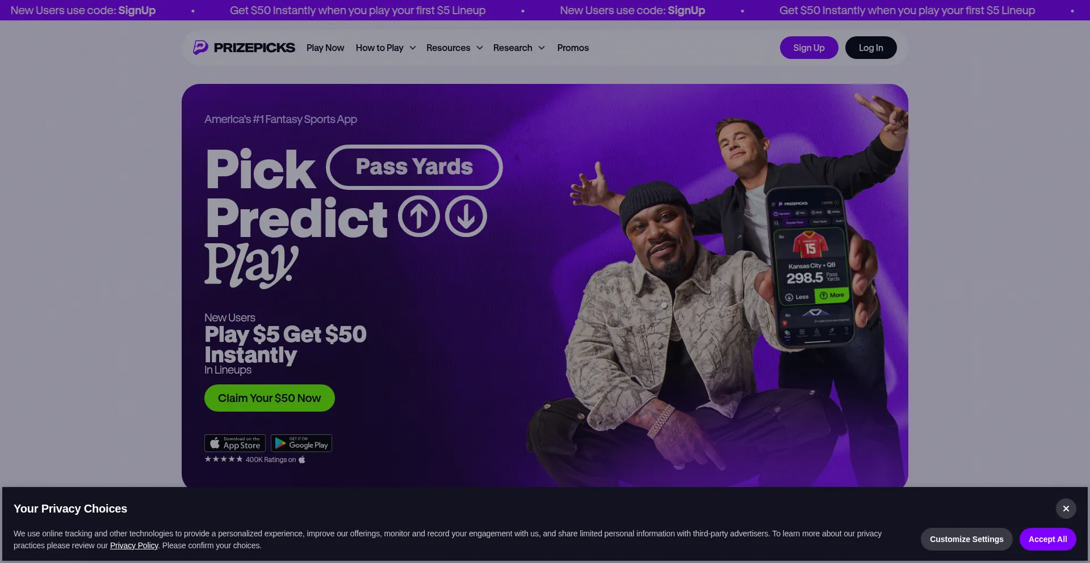The width and height of the screenshot is (1090, 563).
Task: Click the Sign Up button
Action: [x=809, y=48]
